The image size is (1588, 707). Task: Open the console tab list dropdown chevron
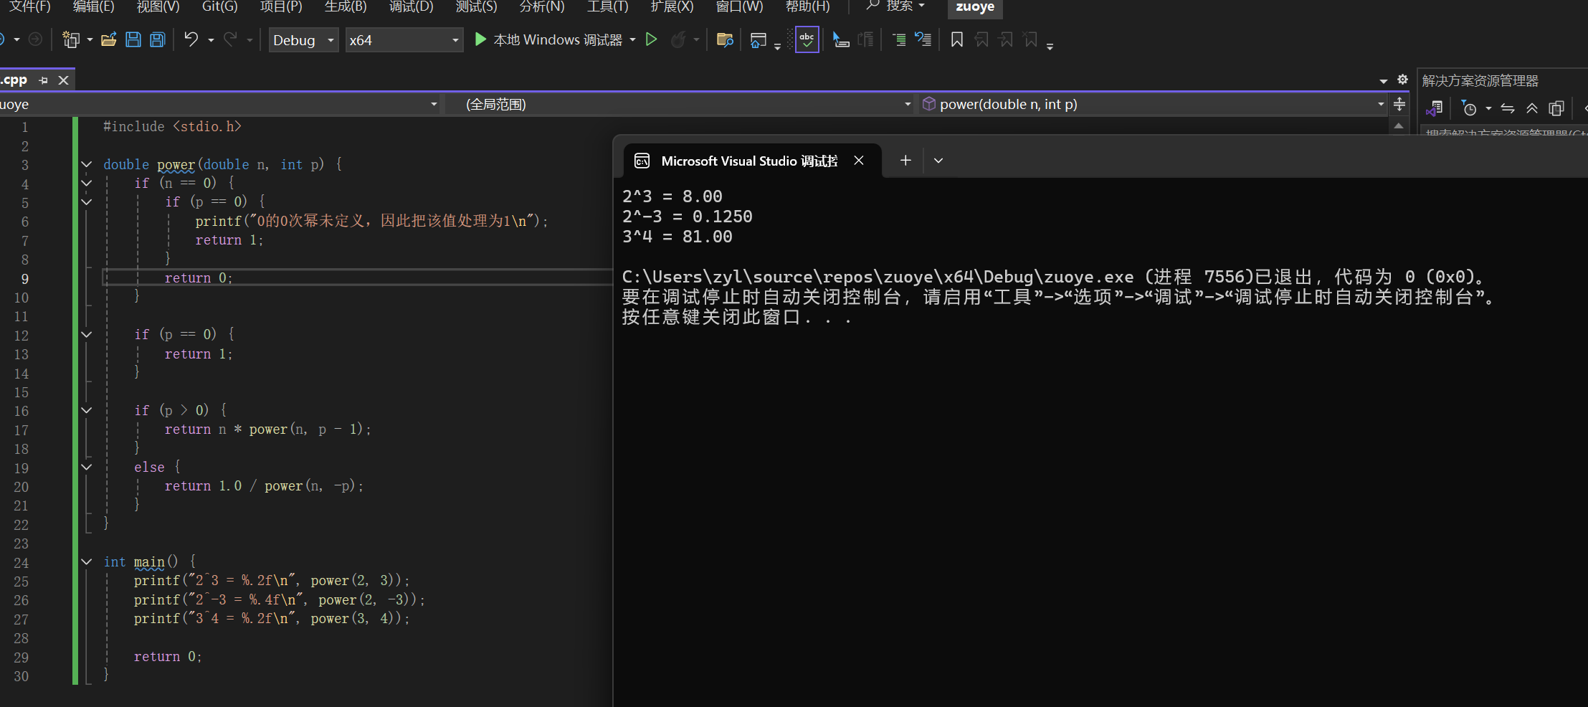(x=938, y=161)
